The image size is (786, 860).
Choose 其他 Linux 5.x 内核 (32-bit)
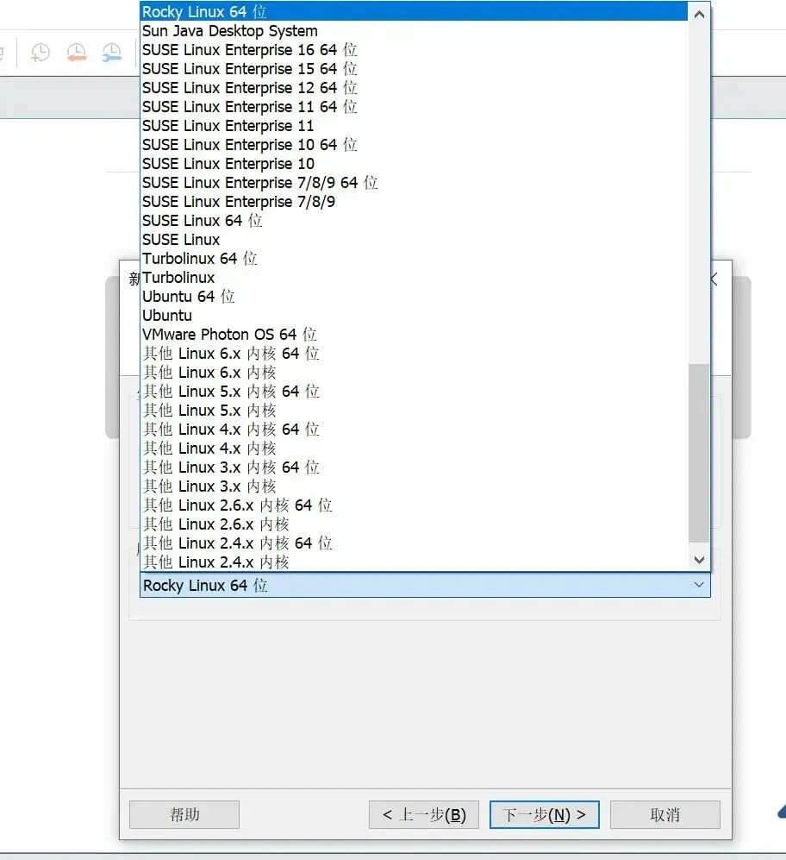pyautogui.click(x=414, y=411)
